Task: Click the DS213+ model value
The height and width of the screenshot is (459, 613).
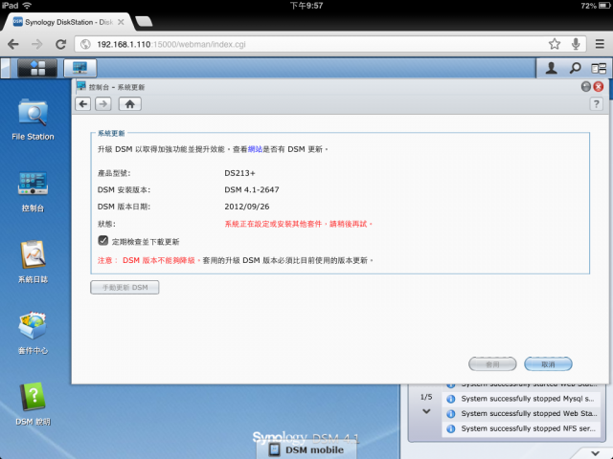Action: point(239,173)
